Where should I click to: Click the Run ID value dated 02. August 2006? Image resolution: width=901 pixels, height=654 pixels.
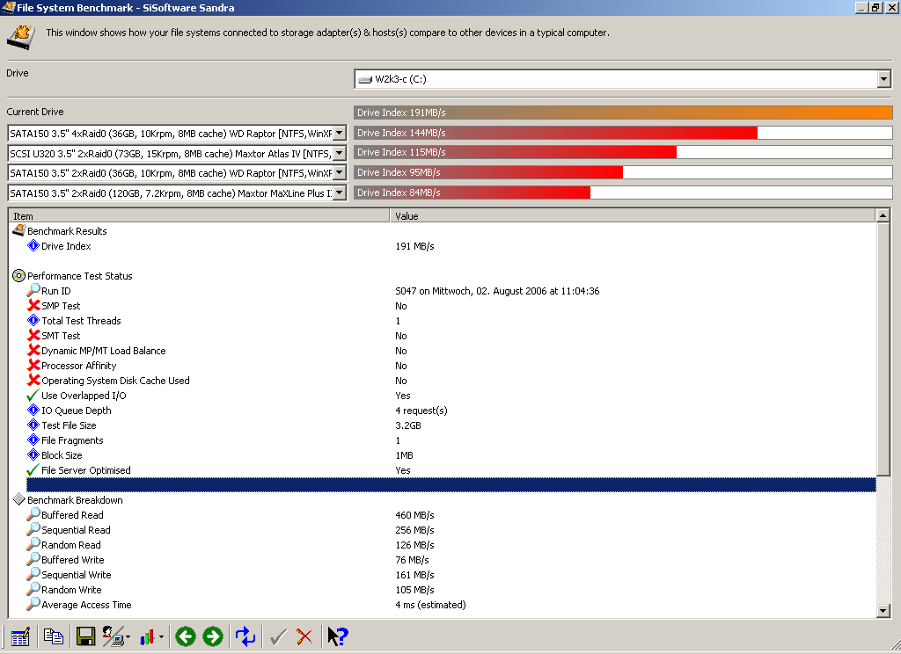click(497, 291)
